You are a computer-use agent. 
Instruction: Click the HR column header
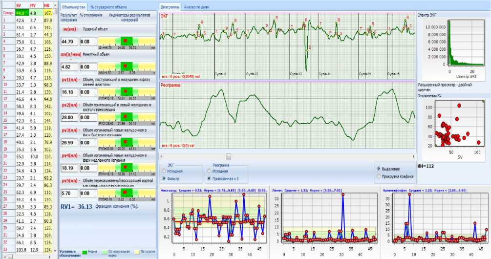pos(48,6)
